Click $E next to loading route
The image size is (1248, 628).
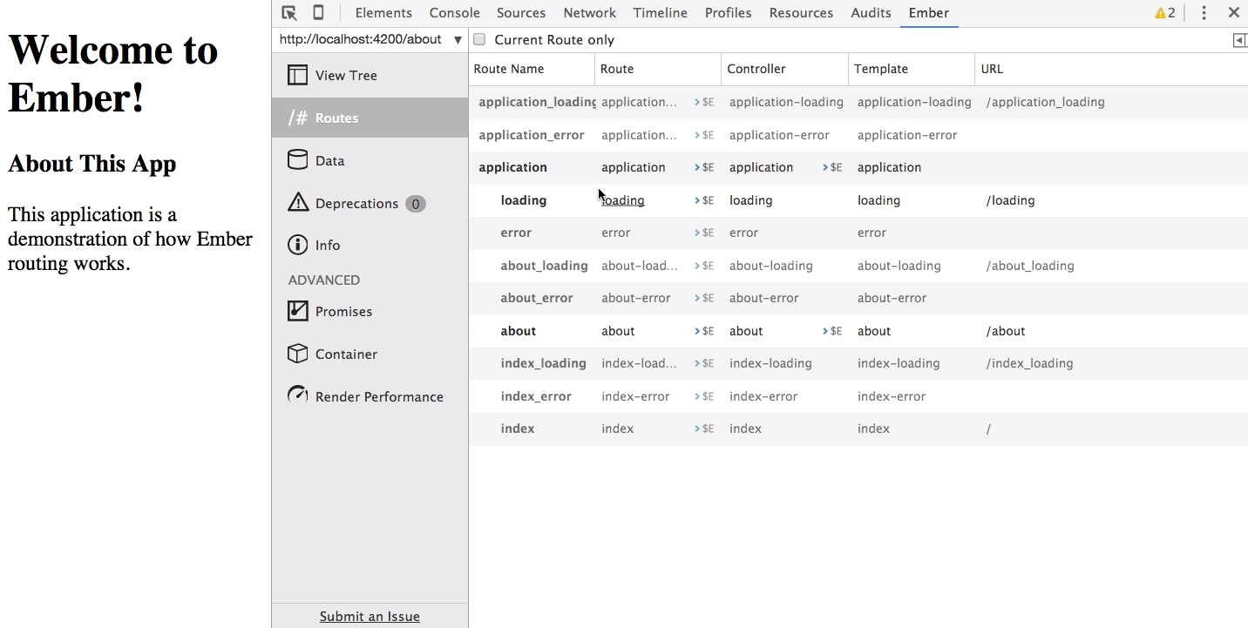[x=704, y=200]
